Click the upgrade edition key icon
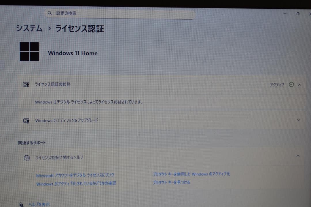 (x=26, y=121)
